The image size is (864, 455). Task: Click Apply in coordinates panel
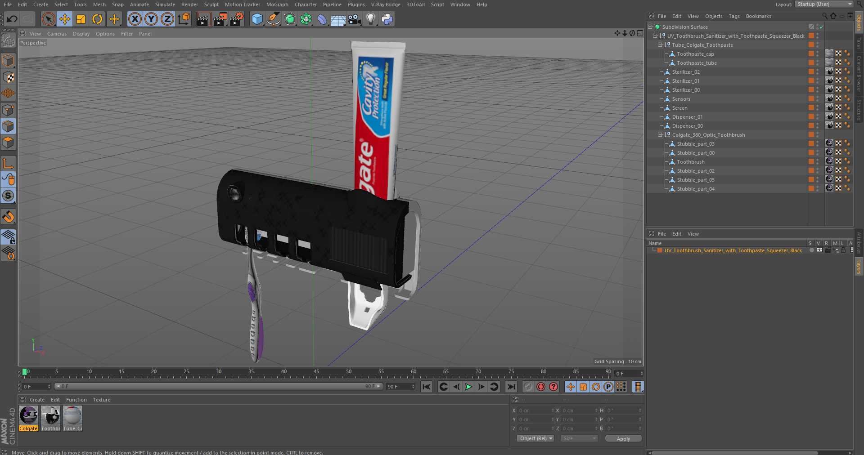pos(623,438)
